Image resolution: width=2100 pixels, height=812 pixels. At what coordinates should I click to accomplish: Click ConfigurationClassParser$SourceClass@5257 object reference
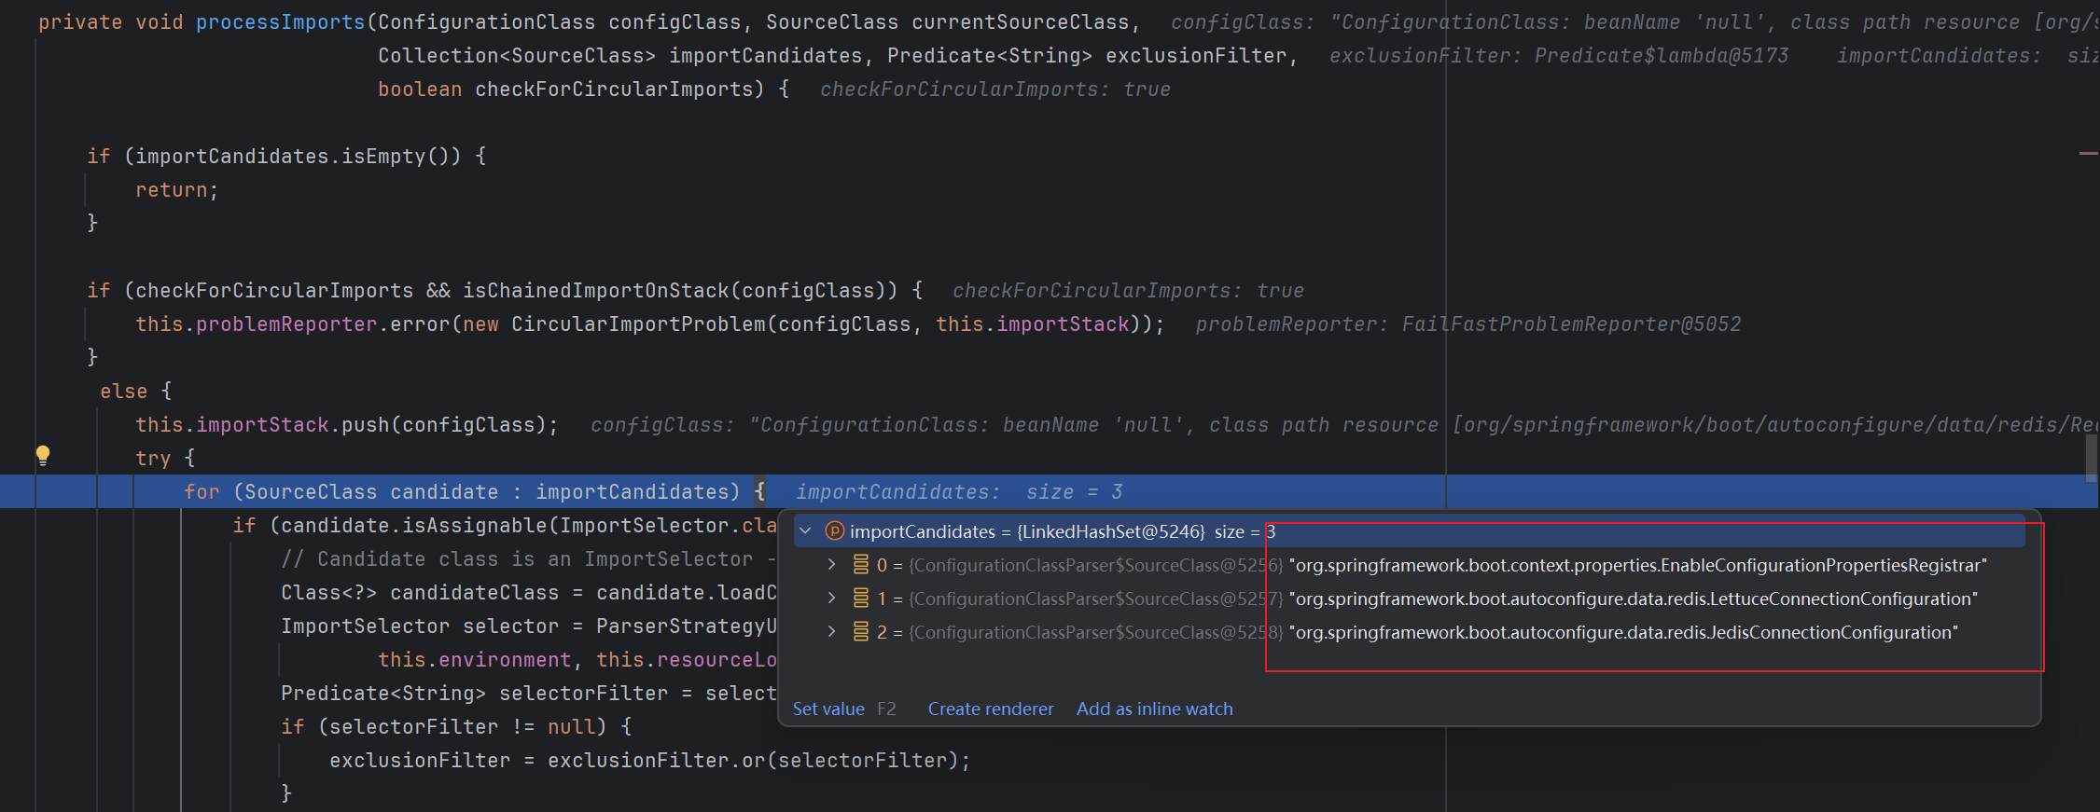1096,599
